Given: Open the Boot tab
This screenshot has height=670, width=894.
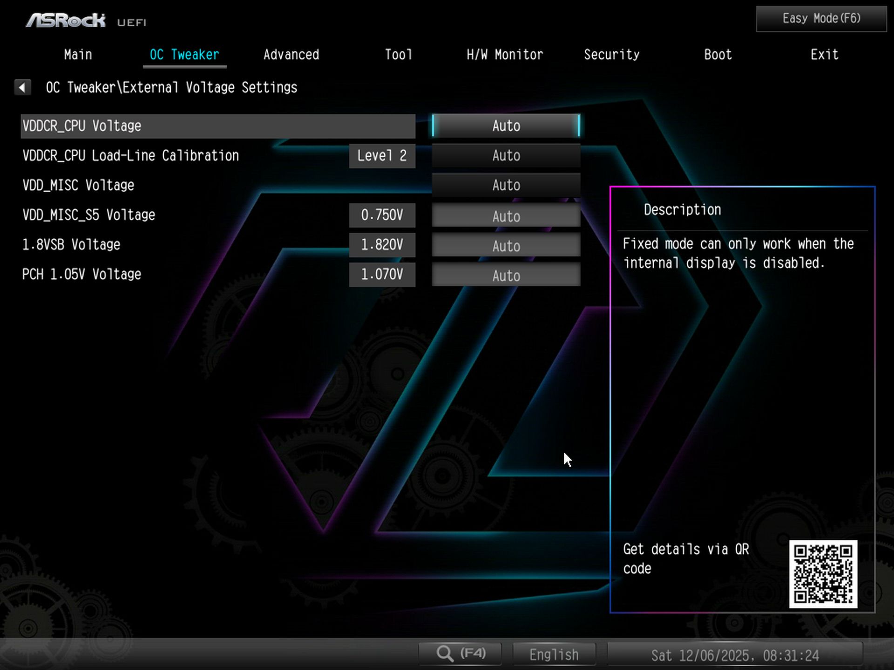Looking at the screenshot, I should pos(717,54).
